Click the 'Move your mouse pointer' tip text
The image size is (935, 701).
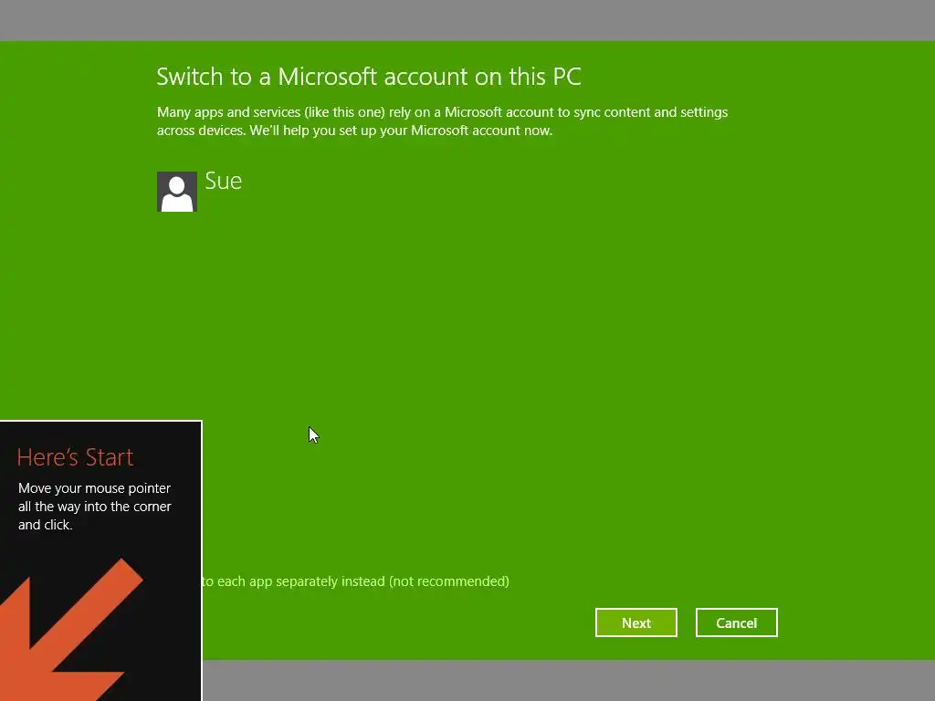95,506
